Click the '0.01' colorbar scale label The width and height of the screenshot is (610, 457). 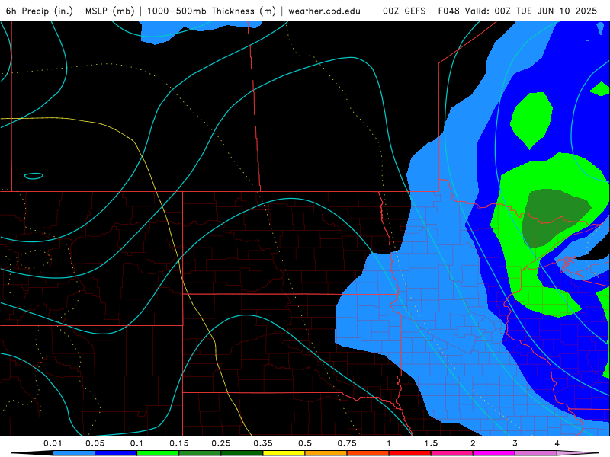[x=53, y=443]
